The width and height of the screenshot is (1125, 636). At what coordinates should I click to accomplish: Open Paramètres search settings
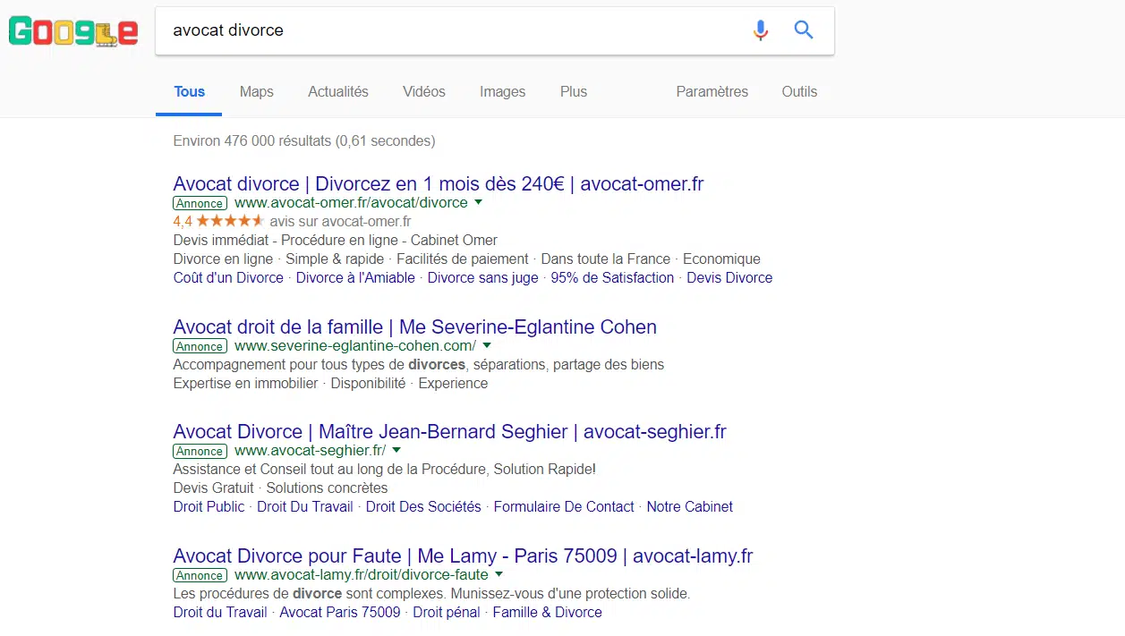pos(712,91)
